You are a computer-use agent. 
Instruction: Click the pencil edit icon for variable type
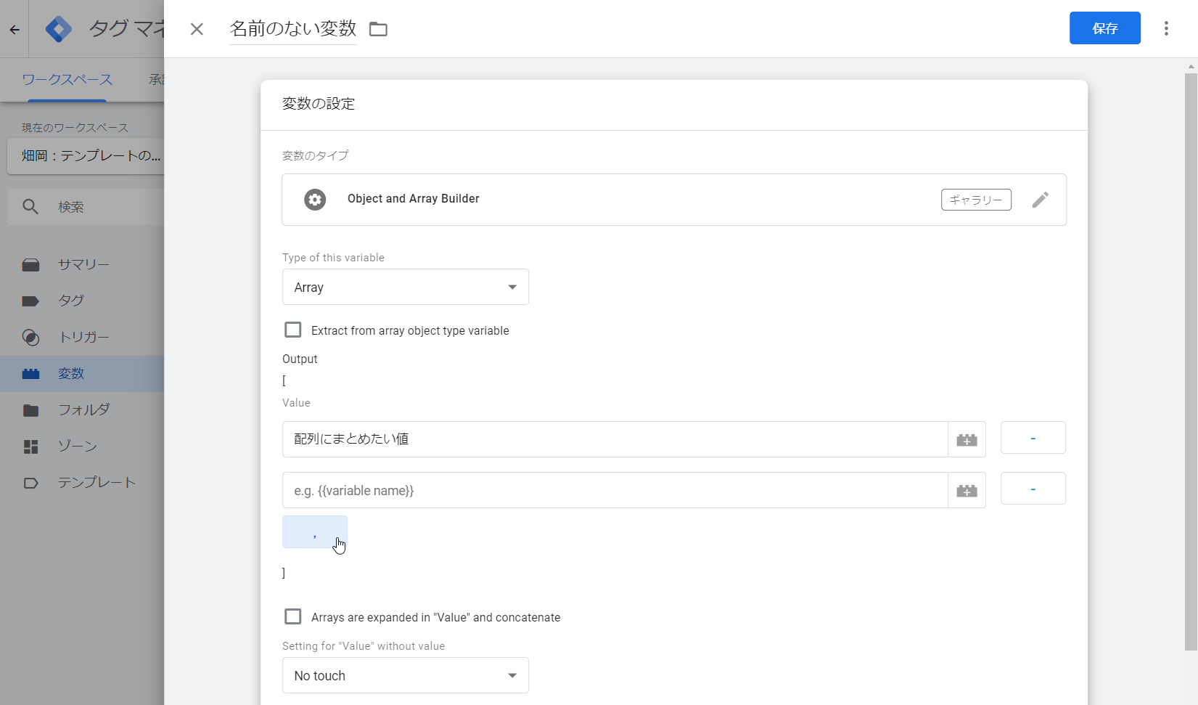point(1040,200)
